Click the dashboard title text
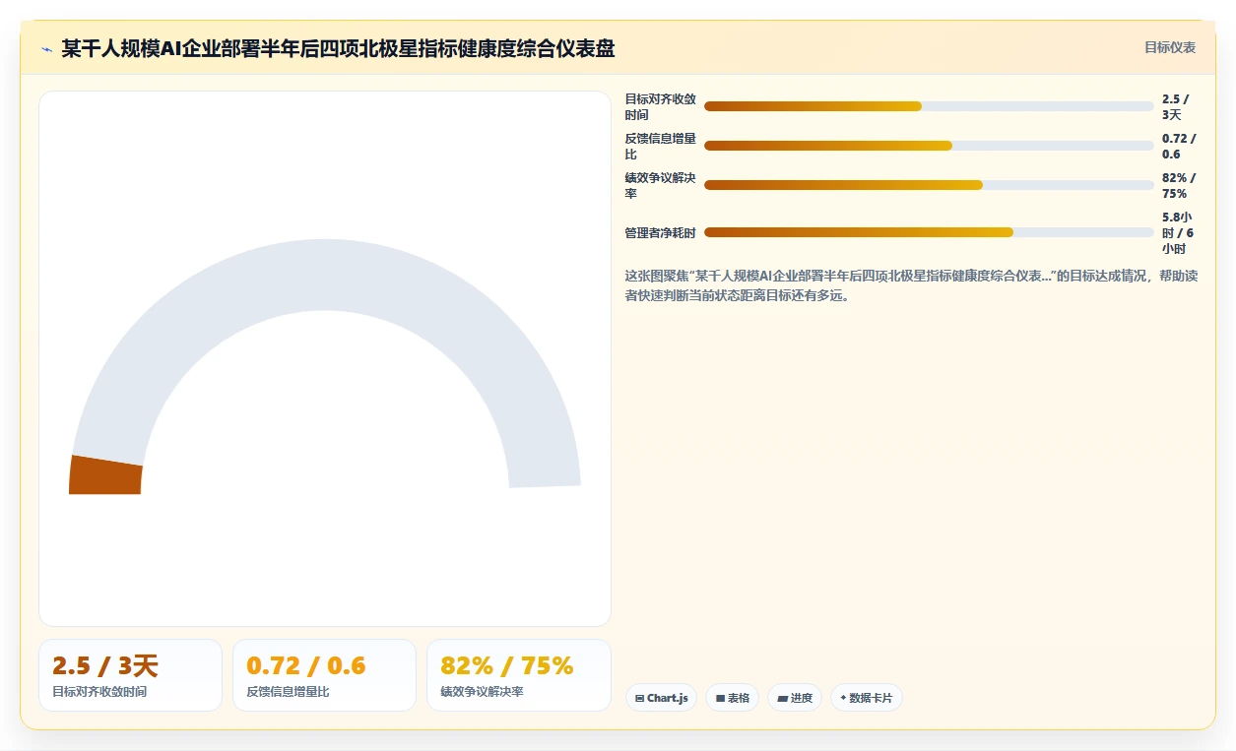Image resolution: width=1236 pixels, height=751 pixels. pos(338,48)
